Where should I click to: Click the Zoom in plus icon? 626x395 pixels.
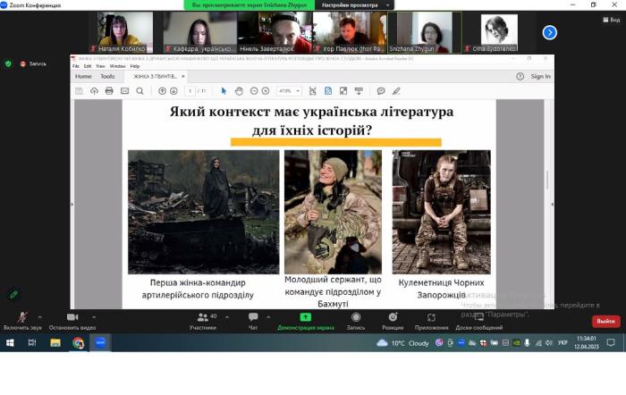pyautogui.click(x=266, y=91)
